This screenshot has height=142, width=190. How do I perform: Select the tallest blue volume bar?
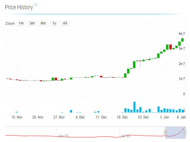click(134, 107)
